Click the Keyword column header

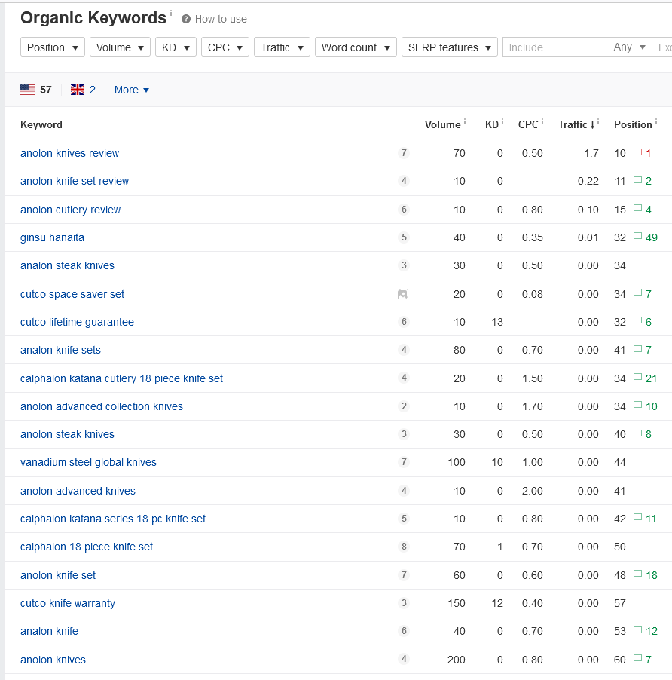point(41,124)
